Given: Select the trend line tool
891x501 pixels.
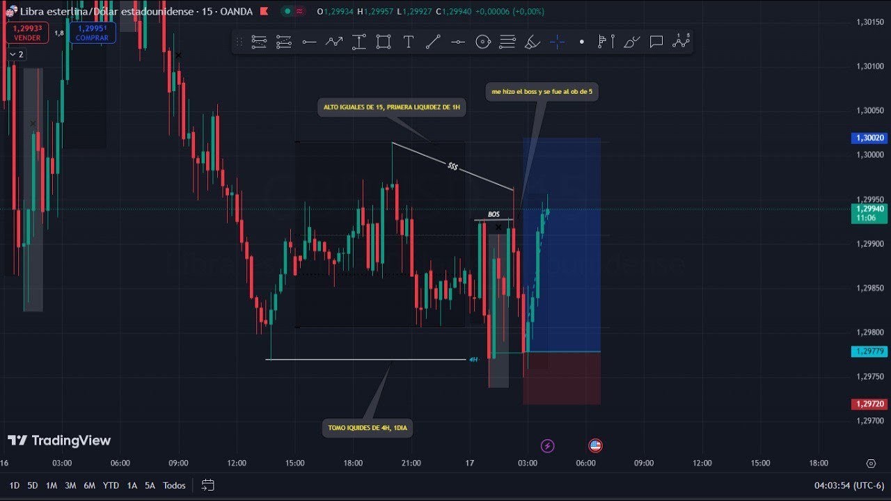Looking at the screenshot, I should pos(433,42).
